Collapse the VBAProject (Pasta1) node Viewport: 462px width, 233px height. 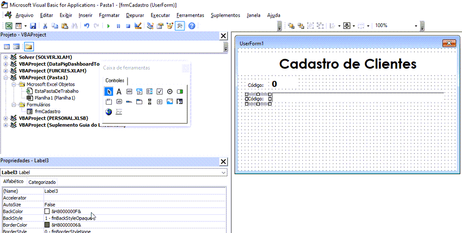[x=6, y=78]
